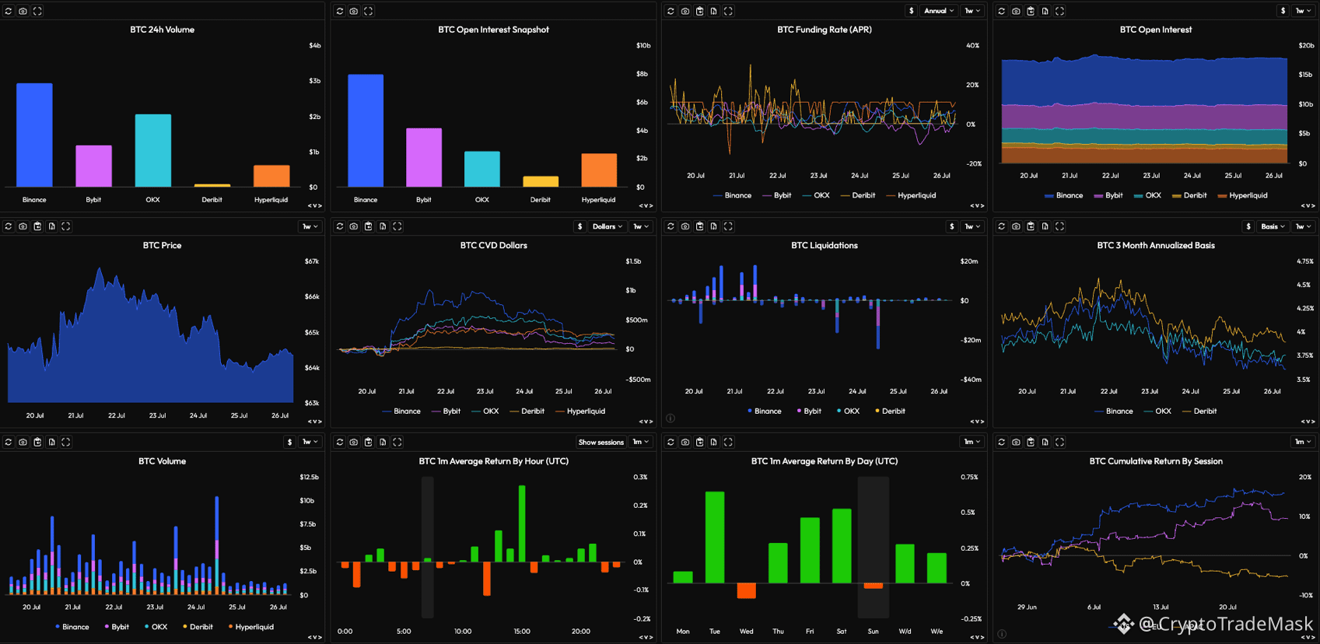Open 1m dropdown on Cumulative Return By Session

pyautogui.click(x=1303, y=442)
